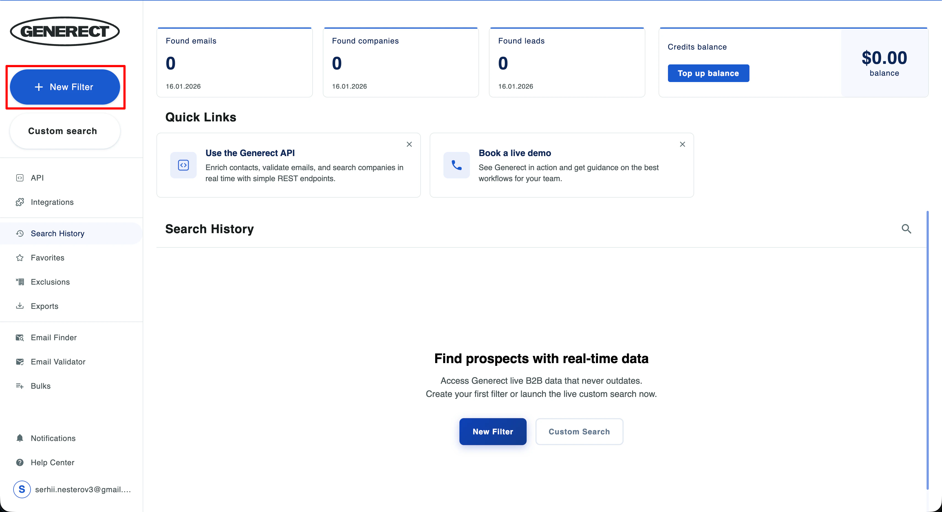This screenshot has height=512, width=942.
Task: Click the outlined Custom Search button in empty state
Action: [x=579, y=432]
